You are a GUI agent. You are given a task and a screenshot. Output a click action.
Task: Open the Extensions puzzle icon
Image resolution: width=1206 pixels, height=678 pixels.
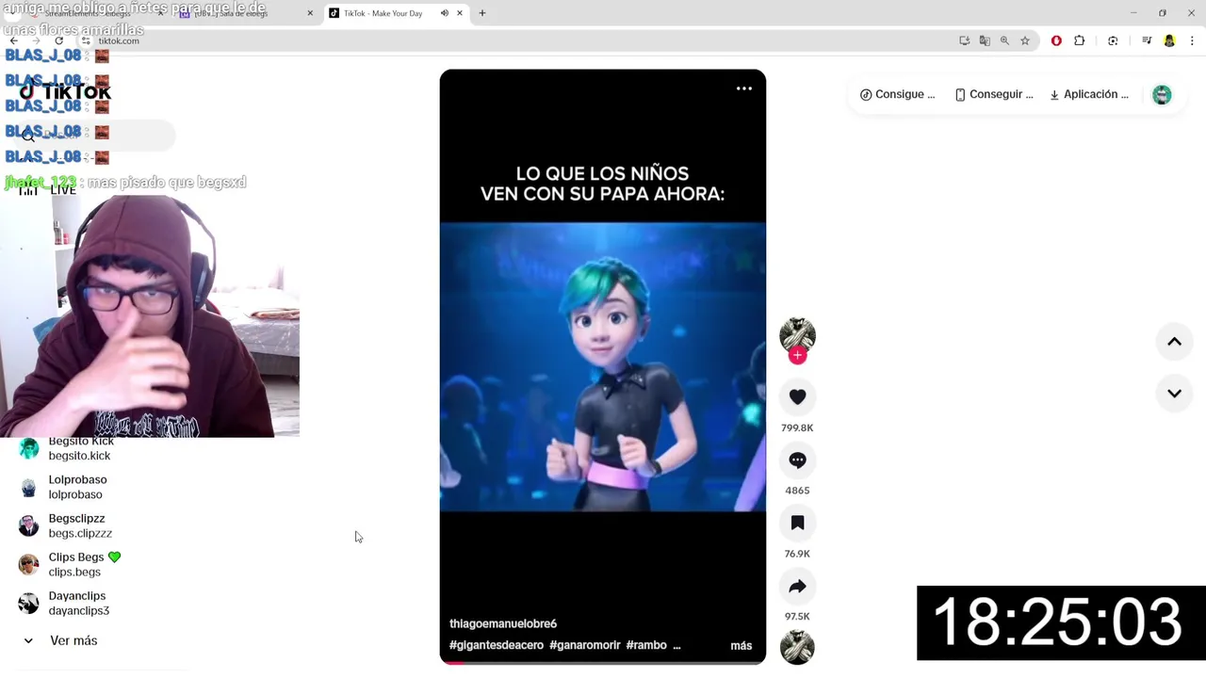[x=1080, y=40]
